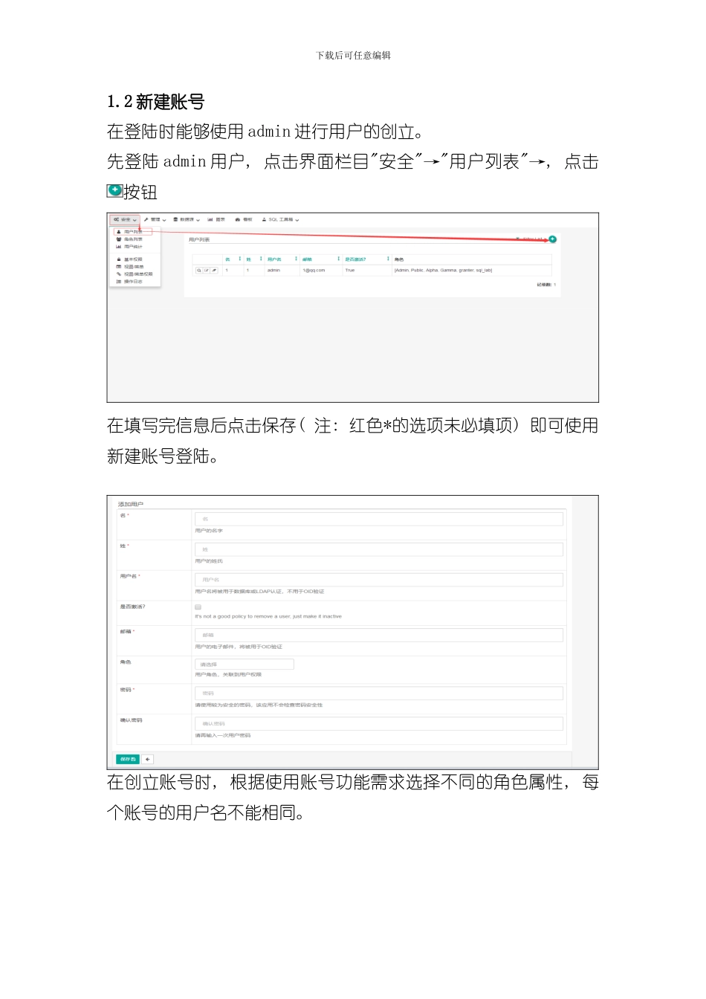Open the 看板 menu item
This screenshot has width=706, height=999.
pos(244,220)
